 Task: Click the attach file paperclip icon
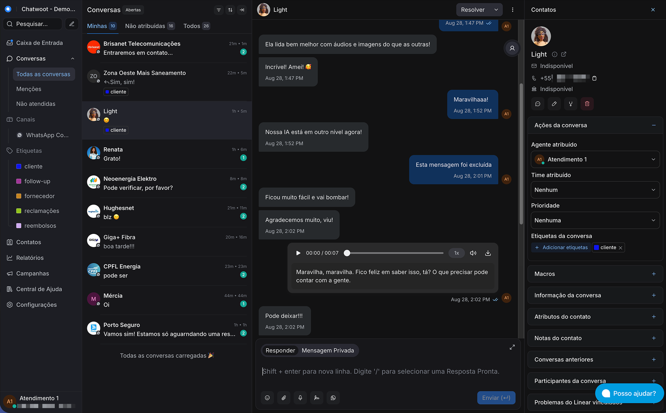[x=284, y=398]
